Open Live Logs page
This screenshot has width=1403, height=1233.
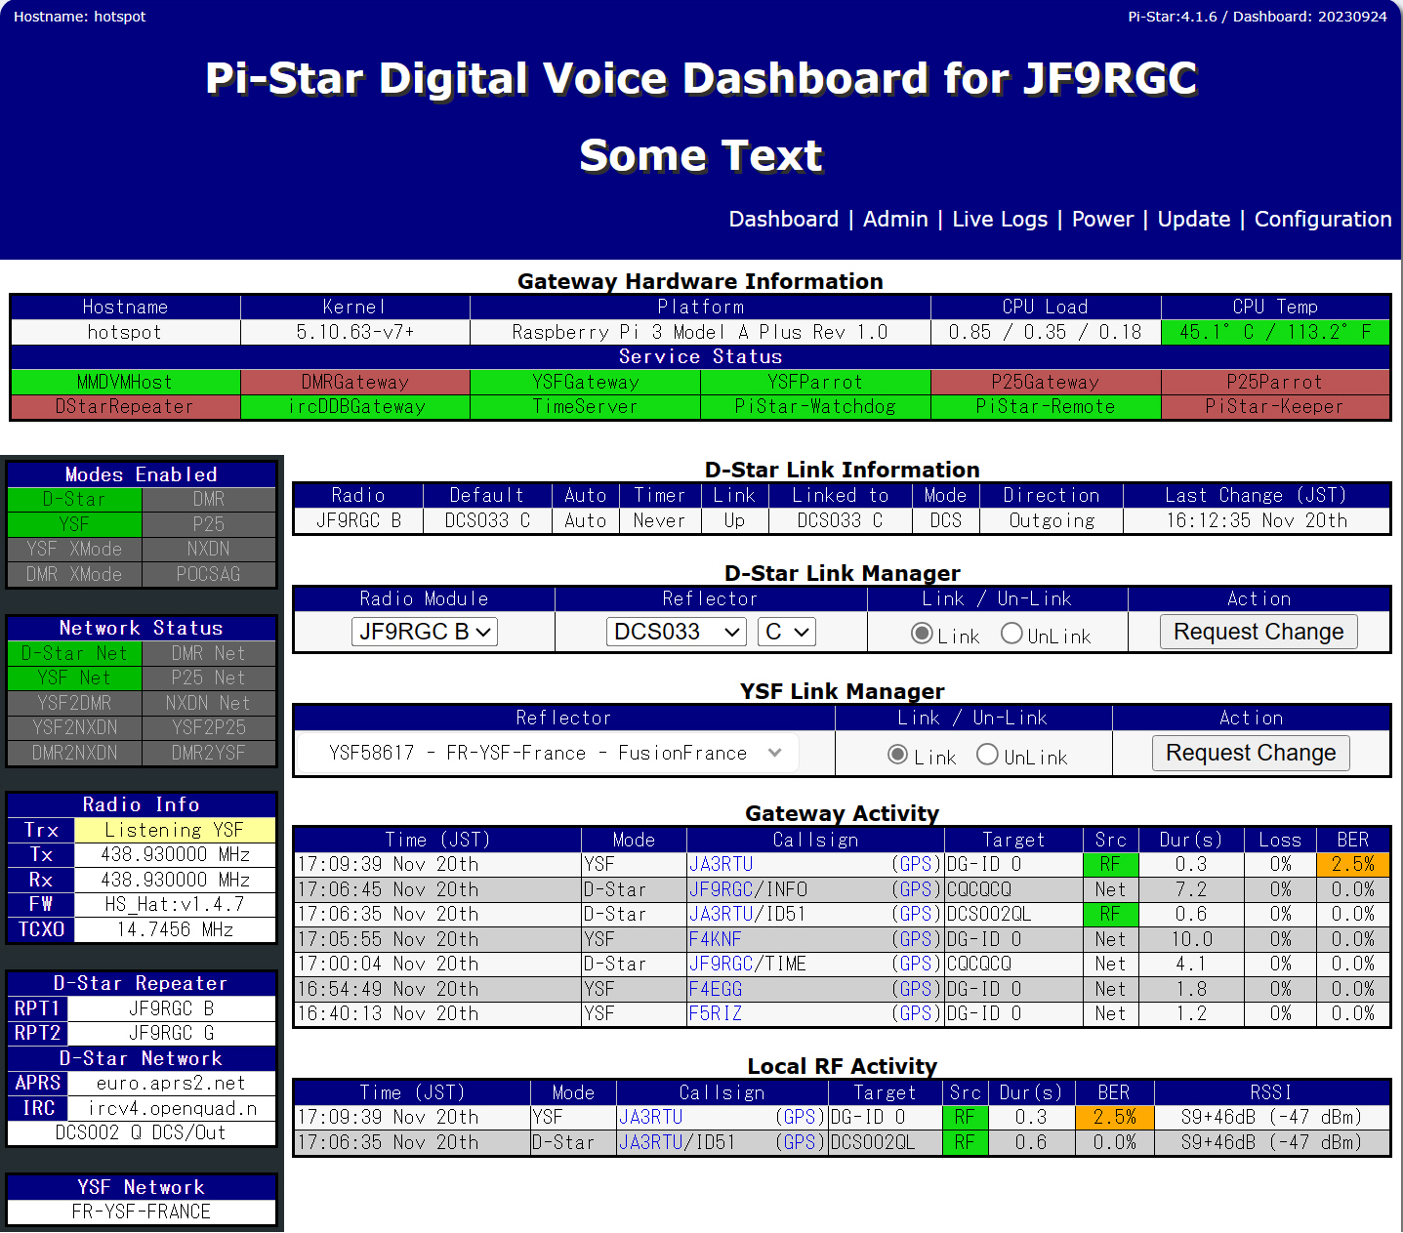[x=1000, y=219]
